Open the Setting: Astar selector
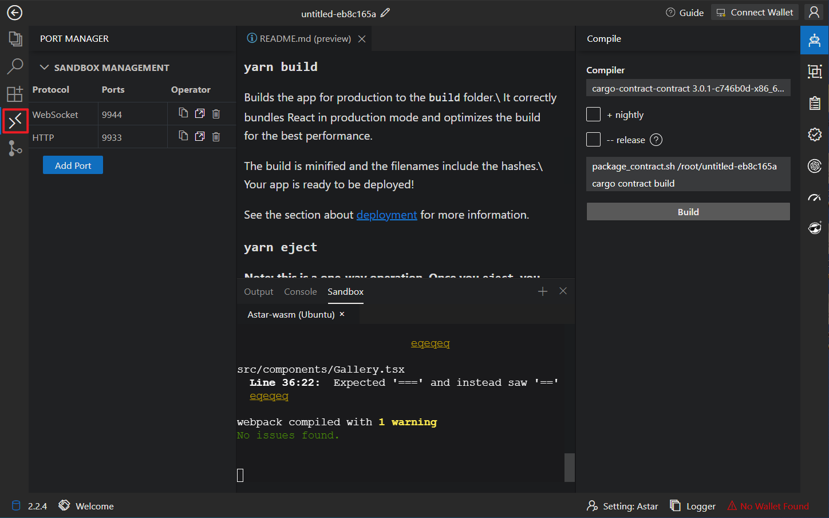This screenshot has width=829, height=518. pyautogui.click(x=623, y=506)
